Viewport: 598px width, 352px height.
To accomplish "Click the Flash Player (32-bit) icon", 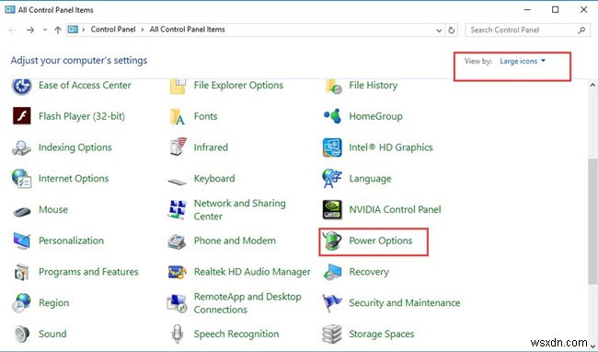I will tap(22, 116).
